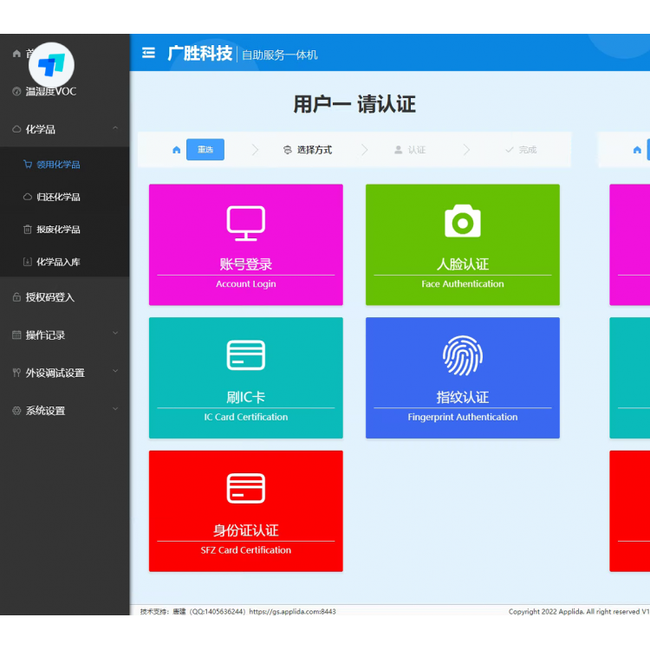
Task: Expand the 外设调试设置 sidebar menu
Action: click(x=115, y=373)
